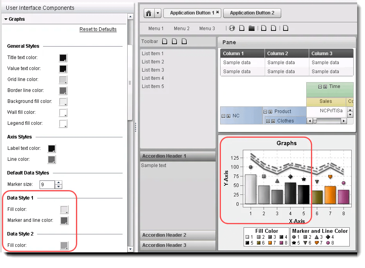This screenshot has width=365, height=268.
Task: Collapse the Time dimension with its minus button
Action: tap(320, 86)
